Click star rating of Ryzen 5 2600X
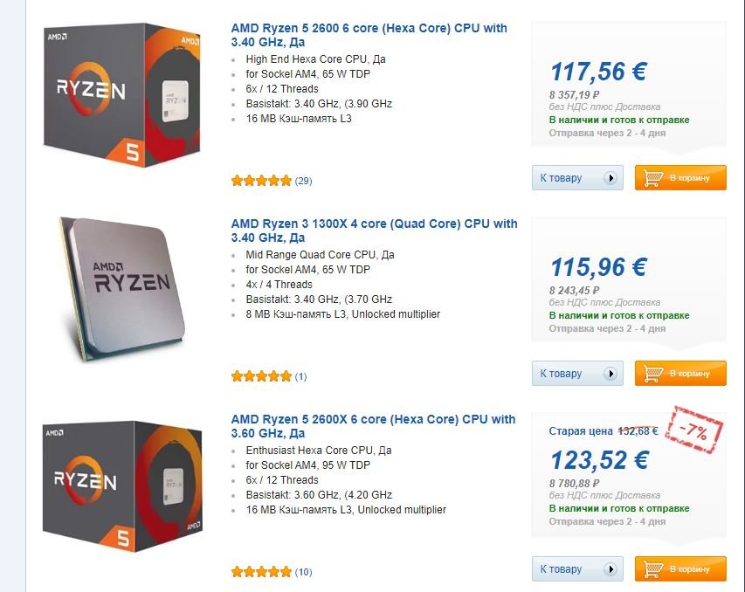This screenshot has width=745, height=592. point(261,572)
